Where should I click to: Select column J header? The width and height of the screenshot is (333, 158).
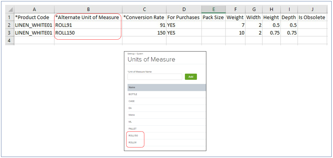tap(312, 9)
